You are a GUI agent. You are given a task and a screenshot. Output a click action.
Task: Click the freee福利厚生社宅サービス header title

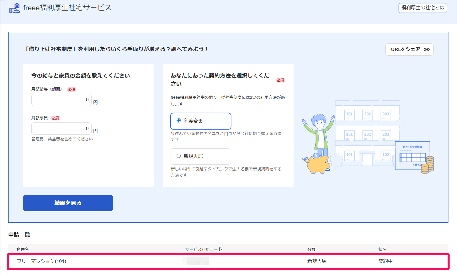(x=67, y=8)
